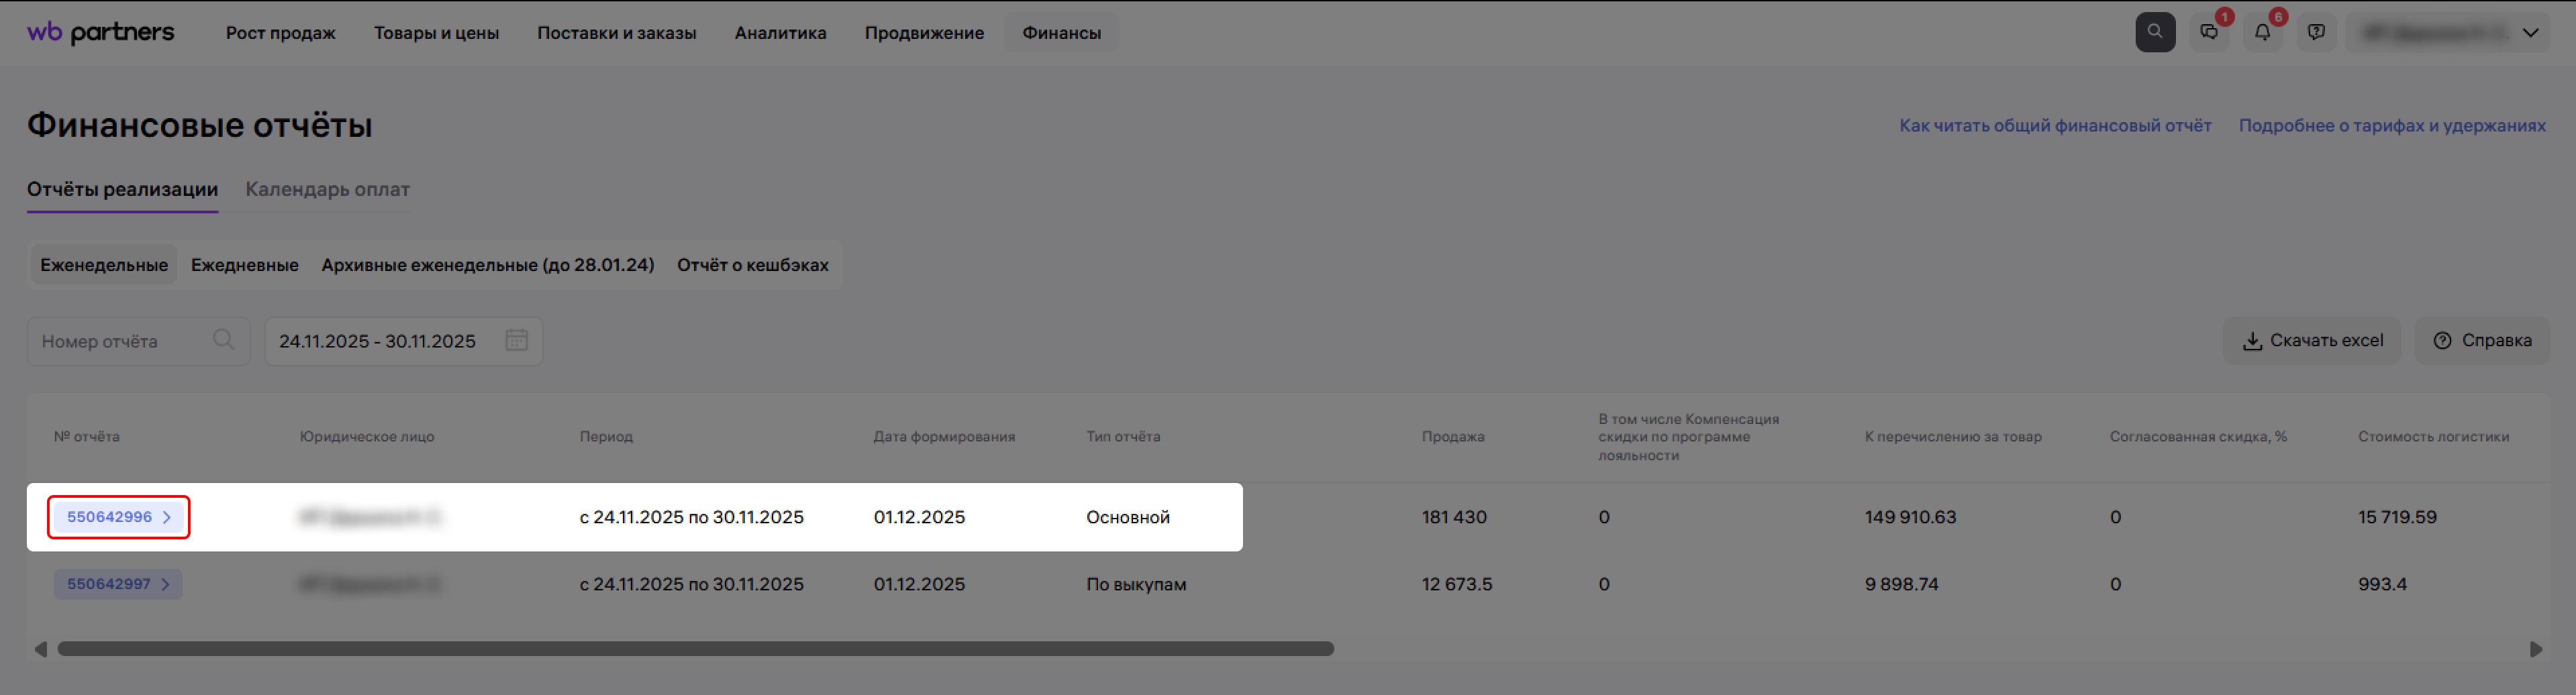Click the help question bubble icon

pos(2315,32)
